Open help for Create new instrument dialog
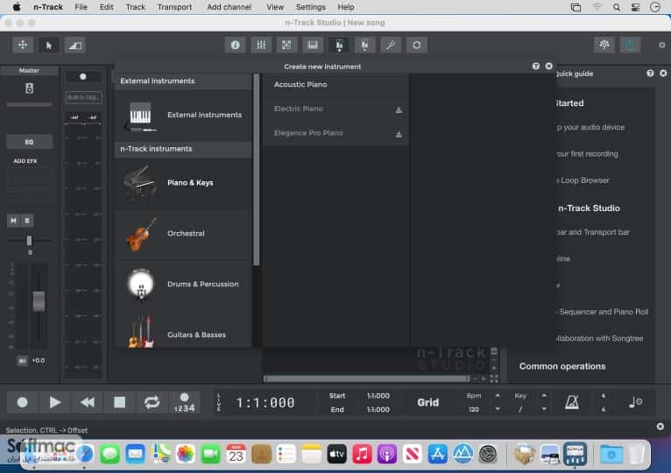Viewport: 671px width, 473px height. click(x=536, y=66)
